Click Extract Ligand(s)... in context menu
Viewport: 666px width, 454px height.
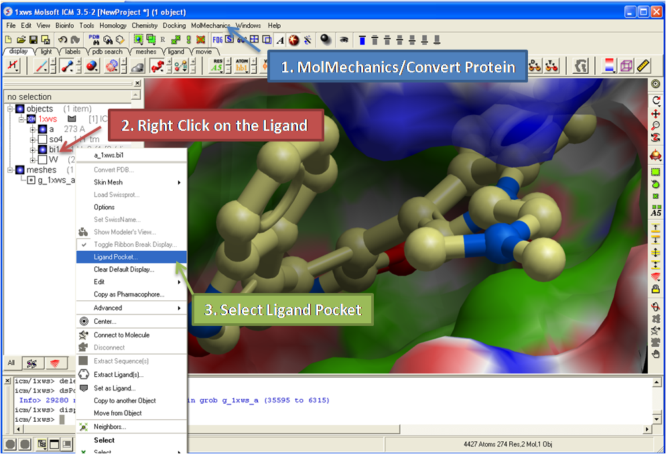pyautogui.click(x=132, y=374)
